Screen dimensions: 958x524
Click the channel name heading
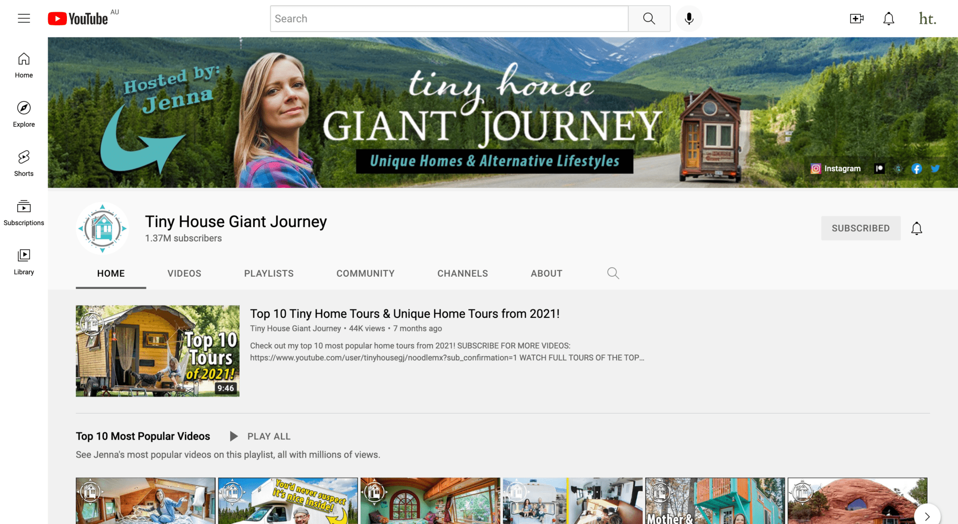click(236, 222)
